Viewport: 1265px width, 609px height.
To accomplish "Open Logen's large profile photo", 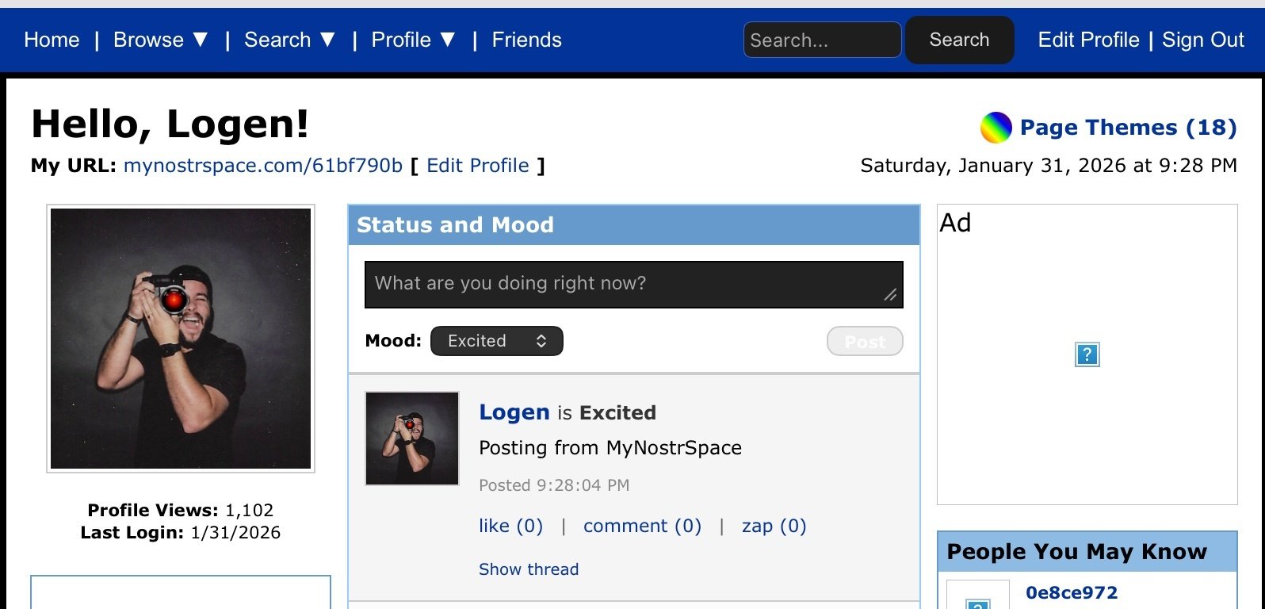I will pos(181,339).
